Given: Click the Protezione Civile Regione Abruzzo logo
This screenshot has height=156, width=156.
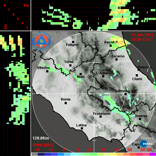Looking at the screenshot, I should coord(41,41).
